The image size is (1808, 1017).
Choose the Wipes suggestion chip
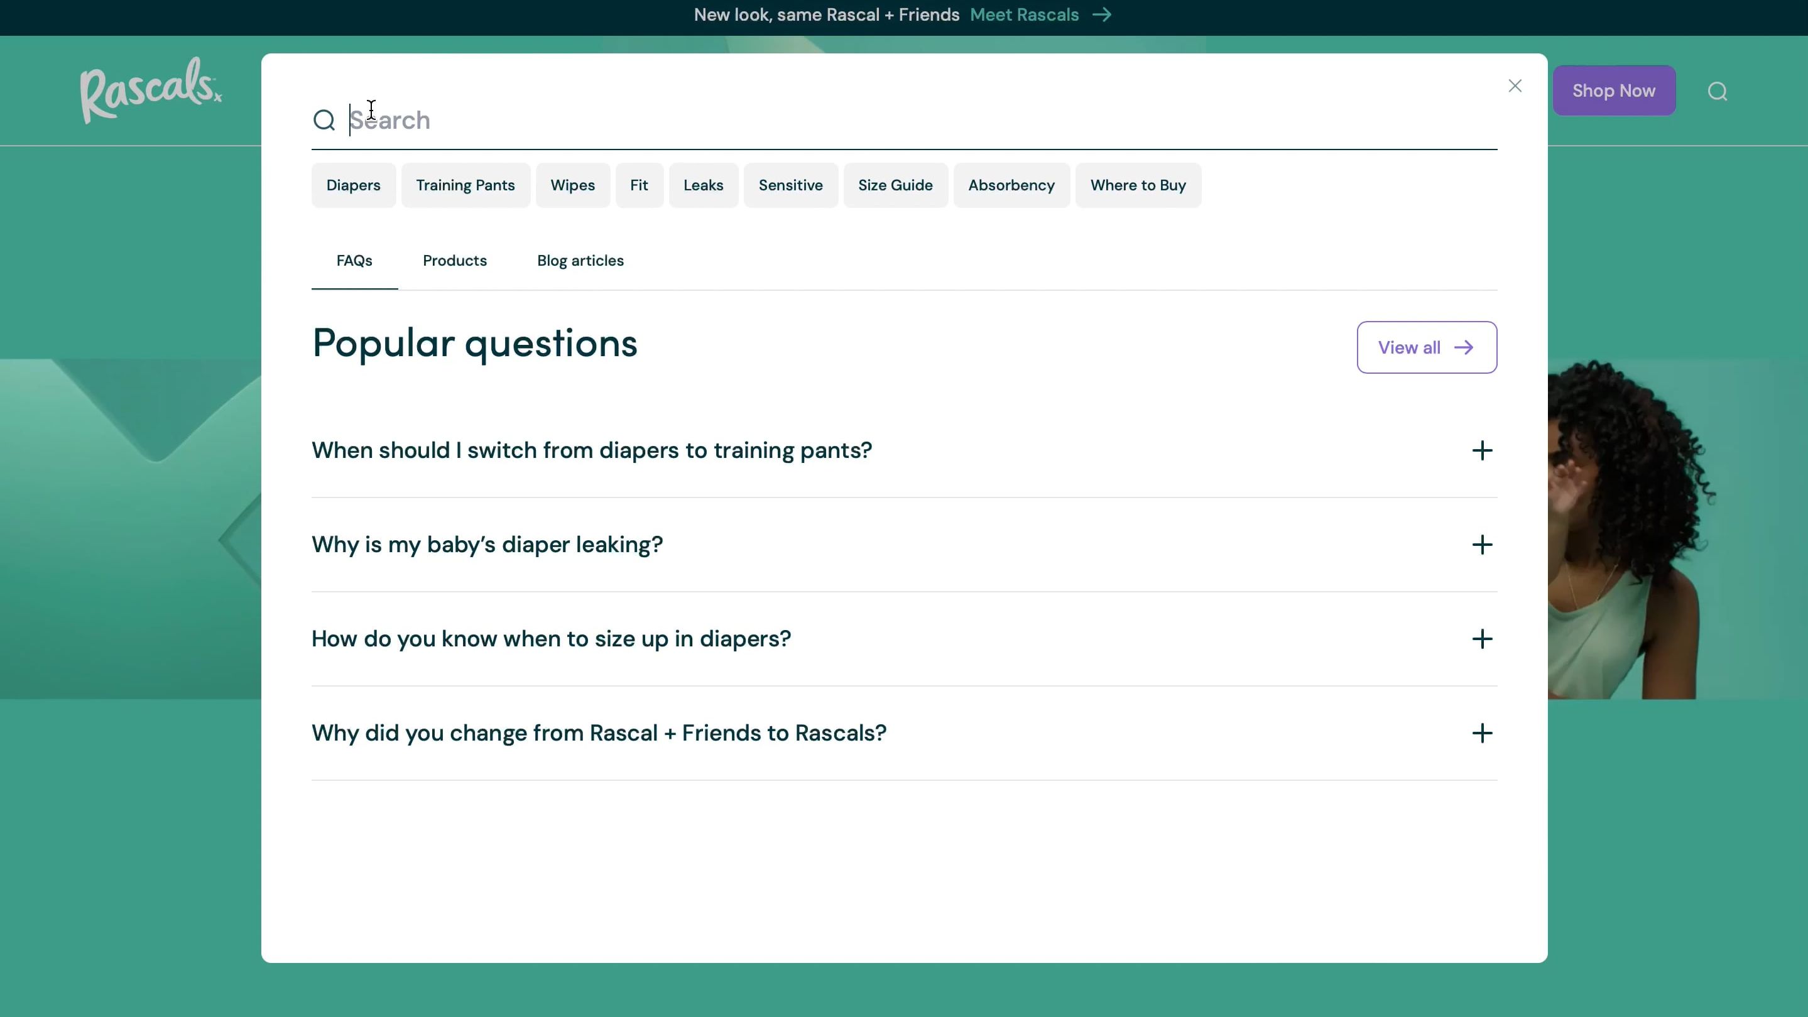[x=573, y=185]
